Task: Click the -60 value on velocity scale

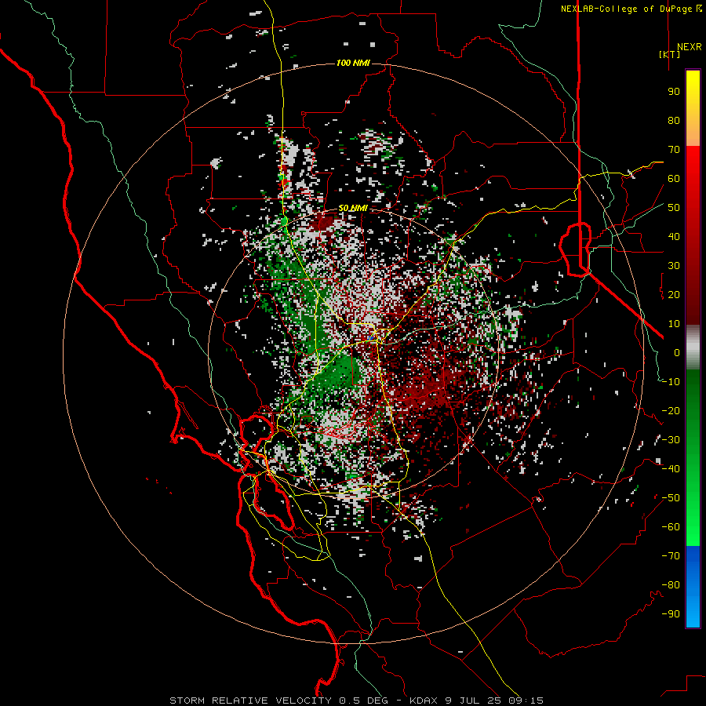Action: click(x=671, y=527)
